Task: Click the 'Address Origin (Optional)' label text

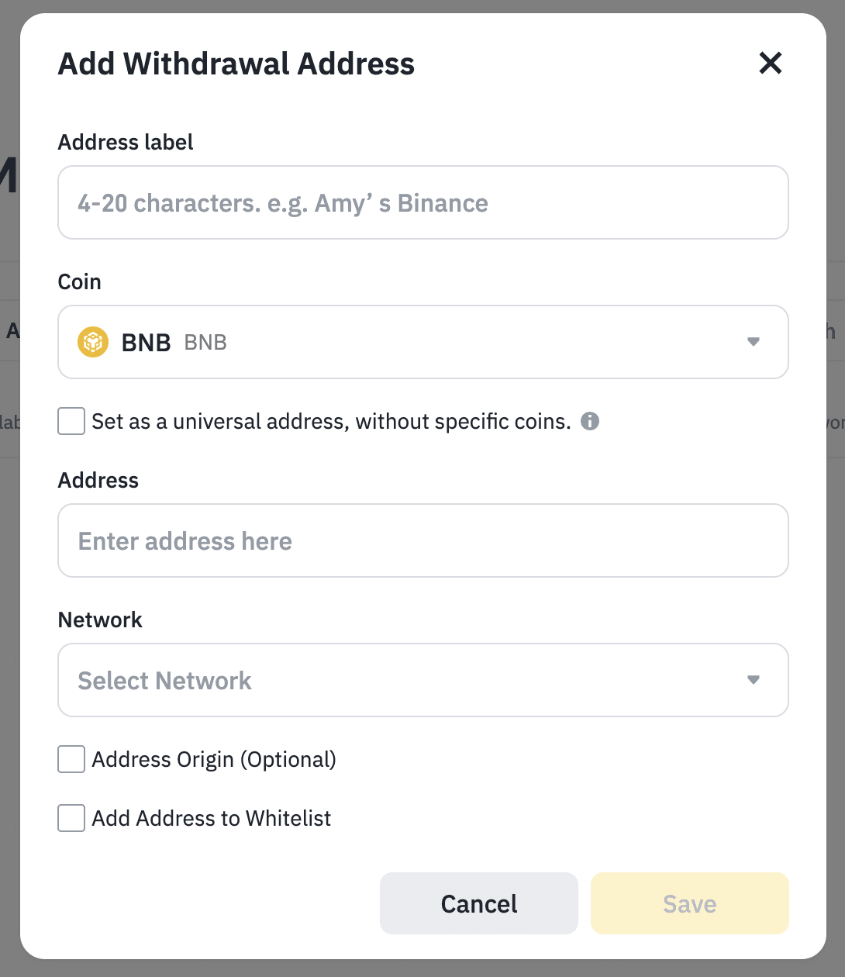Action: pos(214,760)
